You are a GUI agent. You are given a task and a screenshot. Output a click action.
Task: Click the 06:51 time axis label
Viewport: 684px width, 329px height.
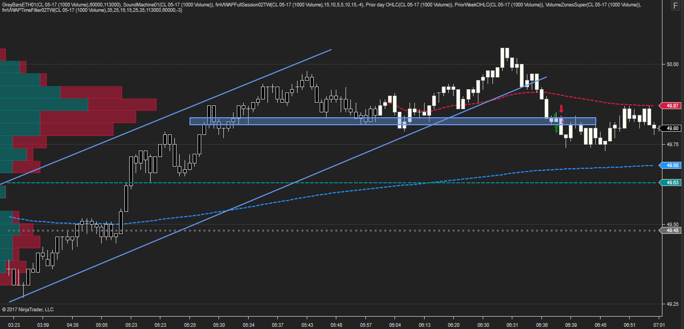coord(630,325)
